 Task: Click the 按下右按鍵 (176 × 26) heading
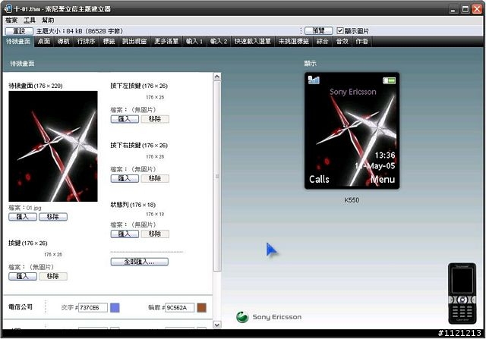pos(139,145)
